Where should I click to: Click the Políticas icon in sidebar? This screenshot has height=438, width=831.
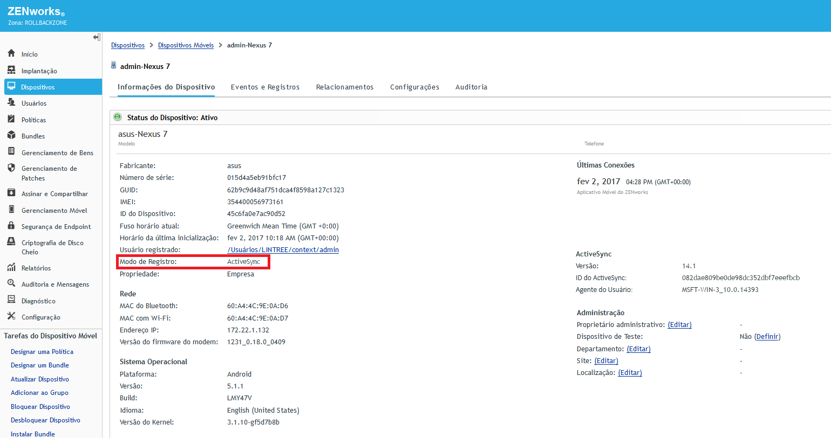click(11, 119)
